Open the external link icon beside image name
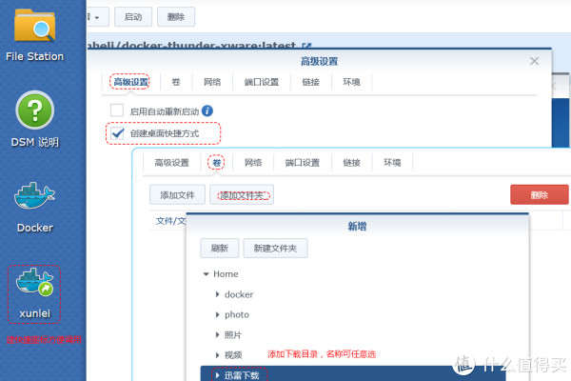Screen dimensions: 571x381 tap(306, 46)
